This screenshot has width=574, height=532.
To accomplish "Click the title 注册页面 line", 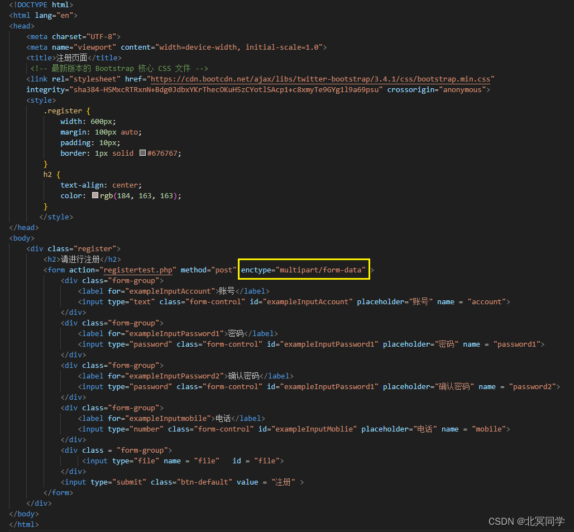I will [x=74, y=58].
